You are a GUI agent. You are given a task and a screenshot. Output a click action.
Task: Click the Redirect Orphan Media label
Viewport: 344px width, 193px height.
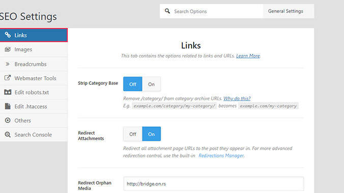[x=95, y=185]
